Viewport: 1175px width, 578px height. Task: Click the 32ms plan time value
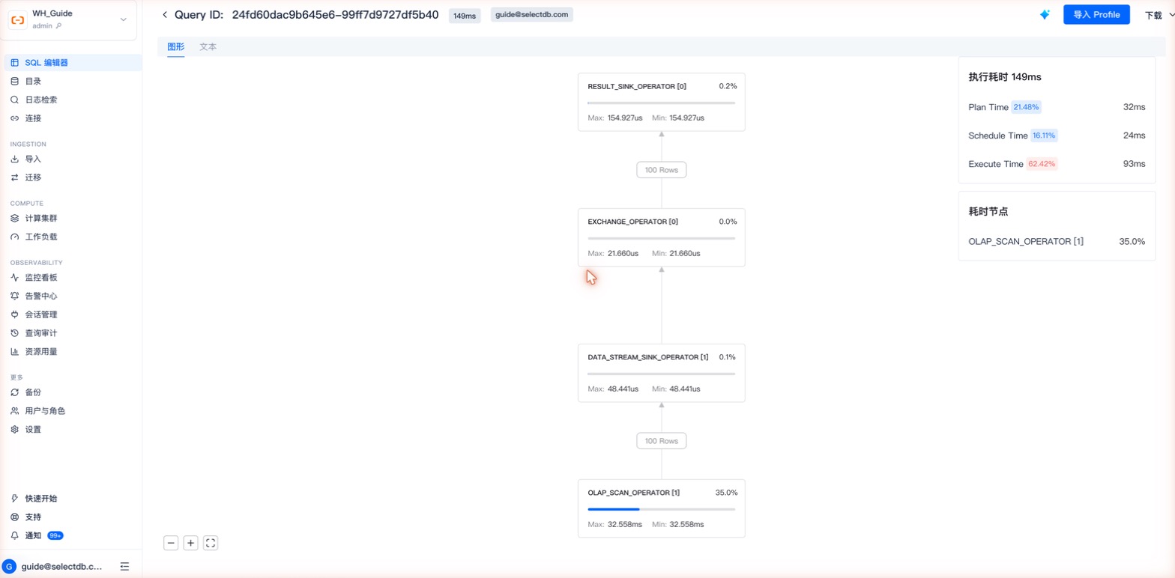click(x=1134, y=107)
